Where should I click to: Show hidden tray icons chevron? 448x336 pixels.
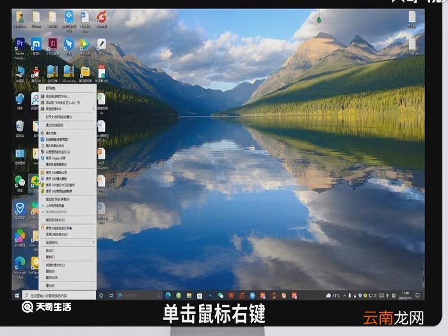point(345,296)
